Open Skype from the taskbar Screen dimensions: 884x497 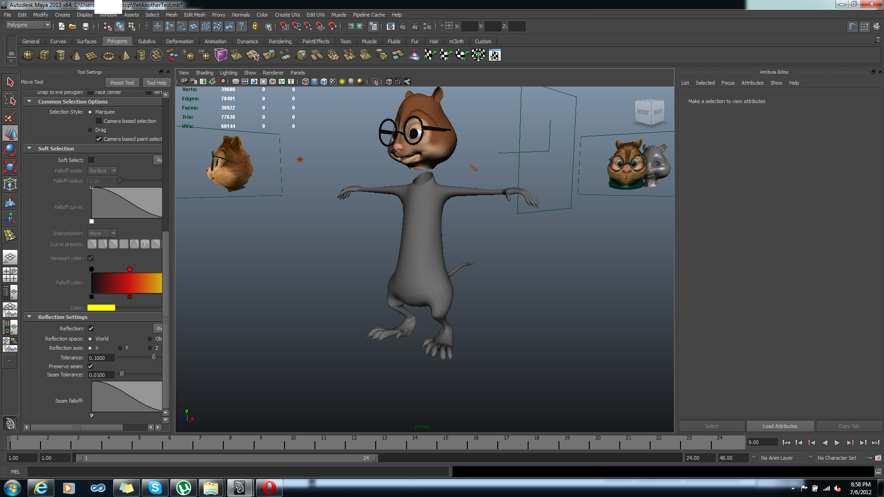(155, 487)
